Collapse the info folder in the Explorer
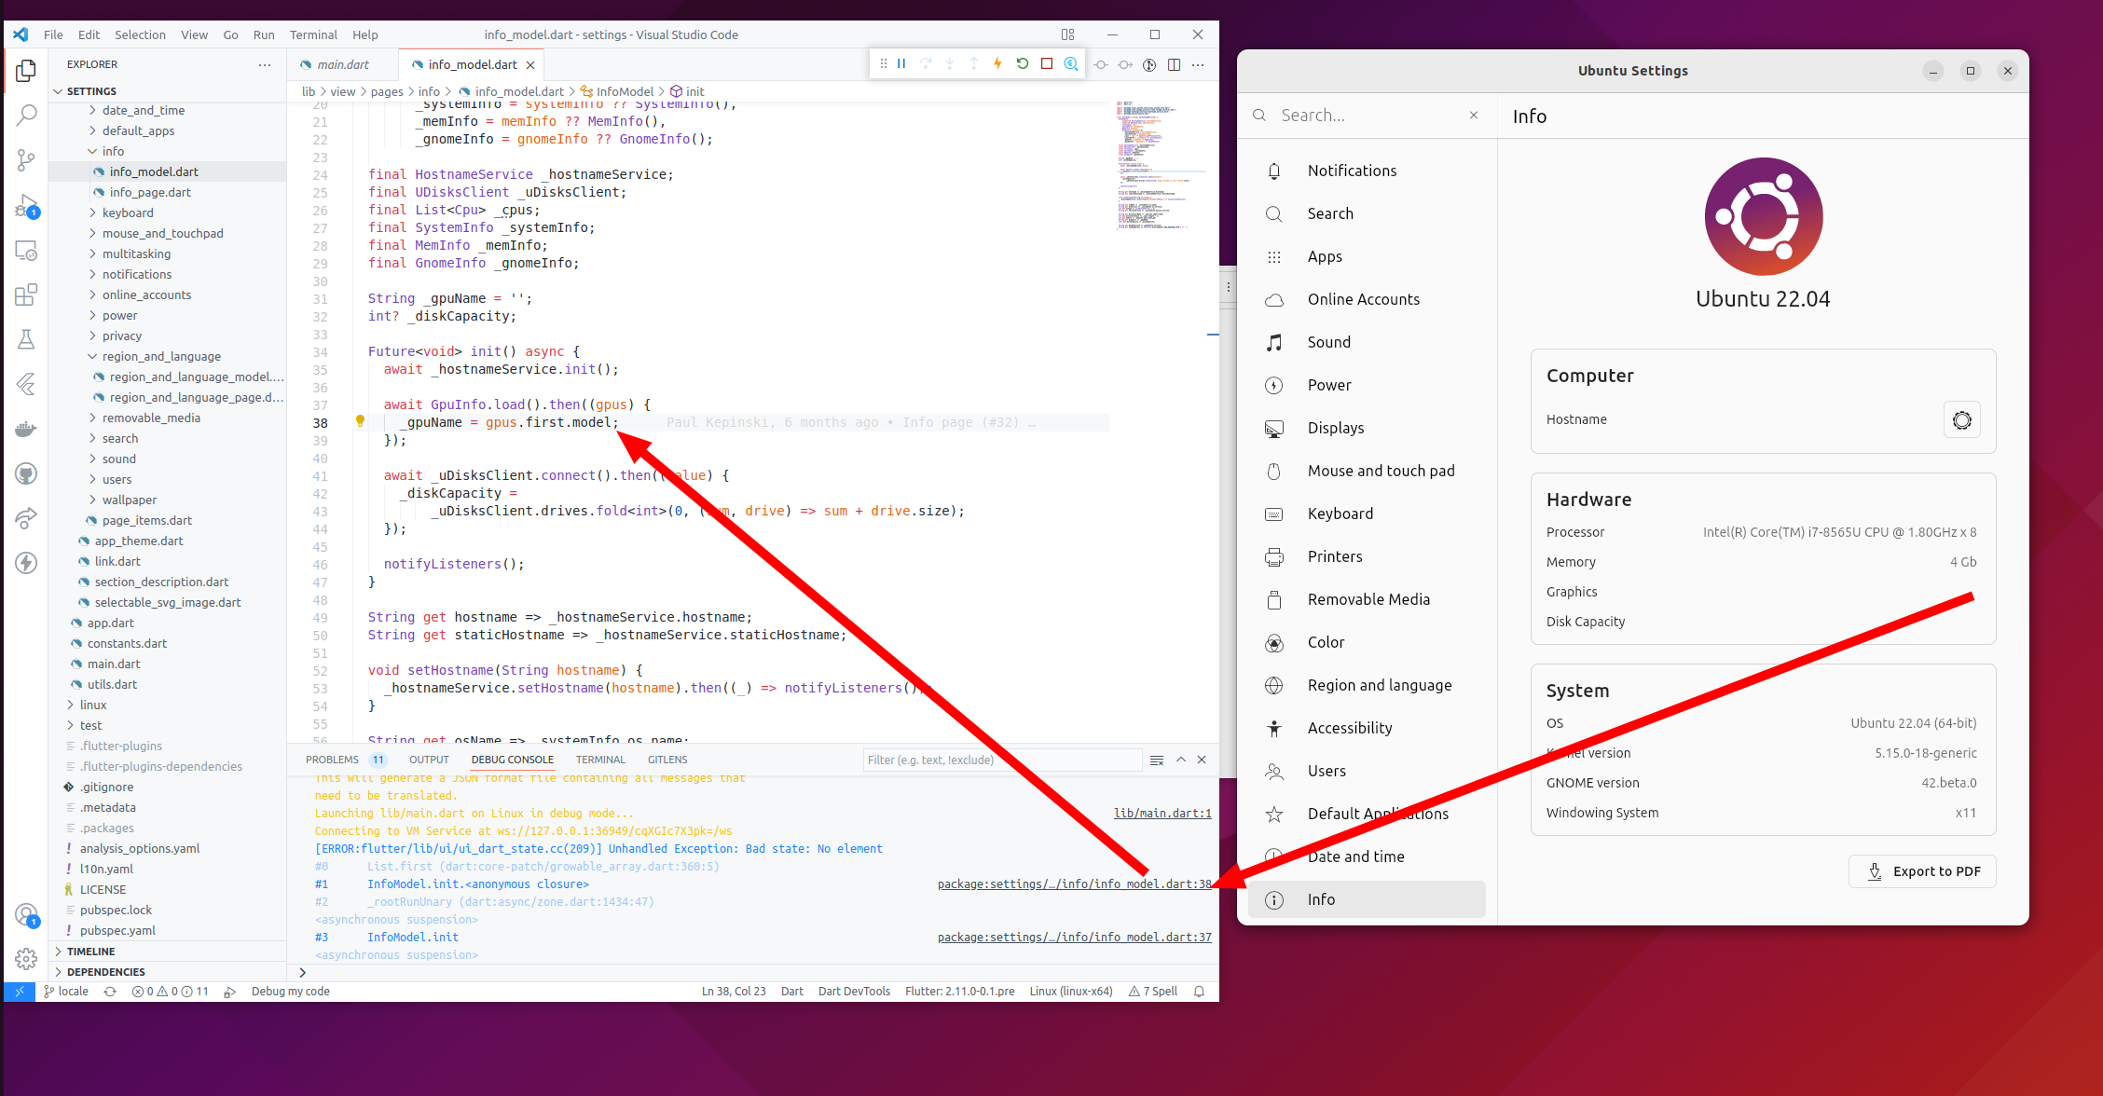 (91, 151)
